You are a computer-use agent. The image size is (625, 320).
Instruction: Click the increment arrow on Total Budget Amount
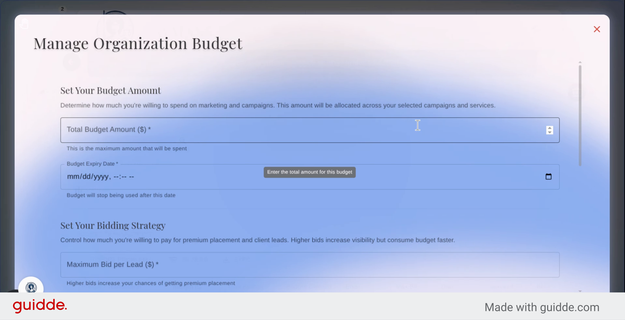coord(549,128)
